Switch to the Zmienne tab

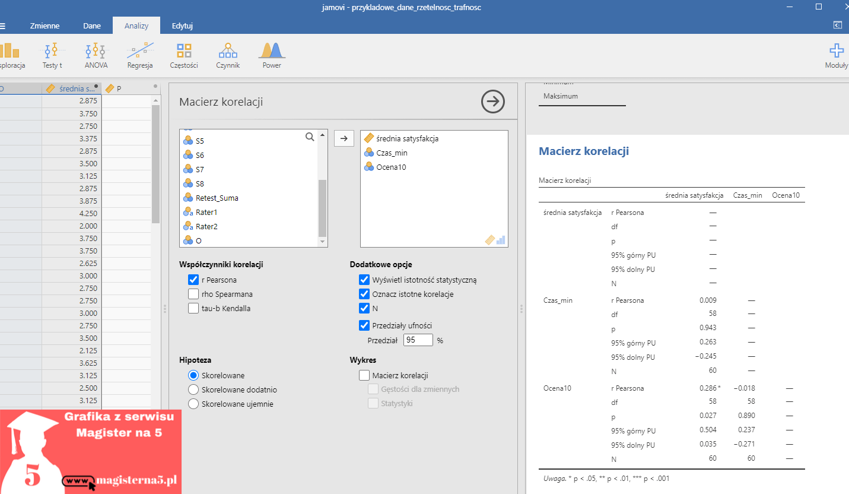[x=44, y=26]
